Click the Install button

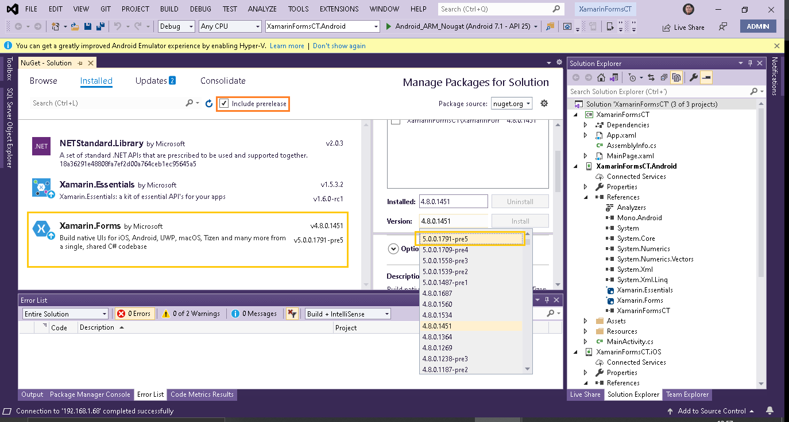pos(520,221)
